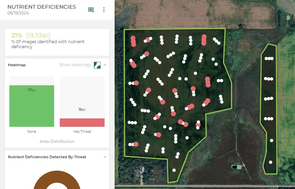Select the 21% deficiency summary card

(57, 42)
